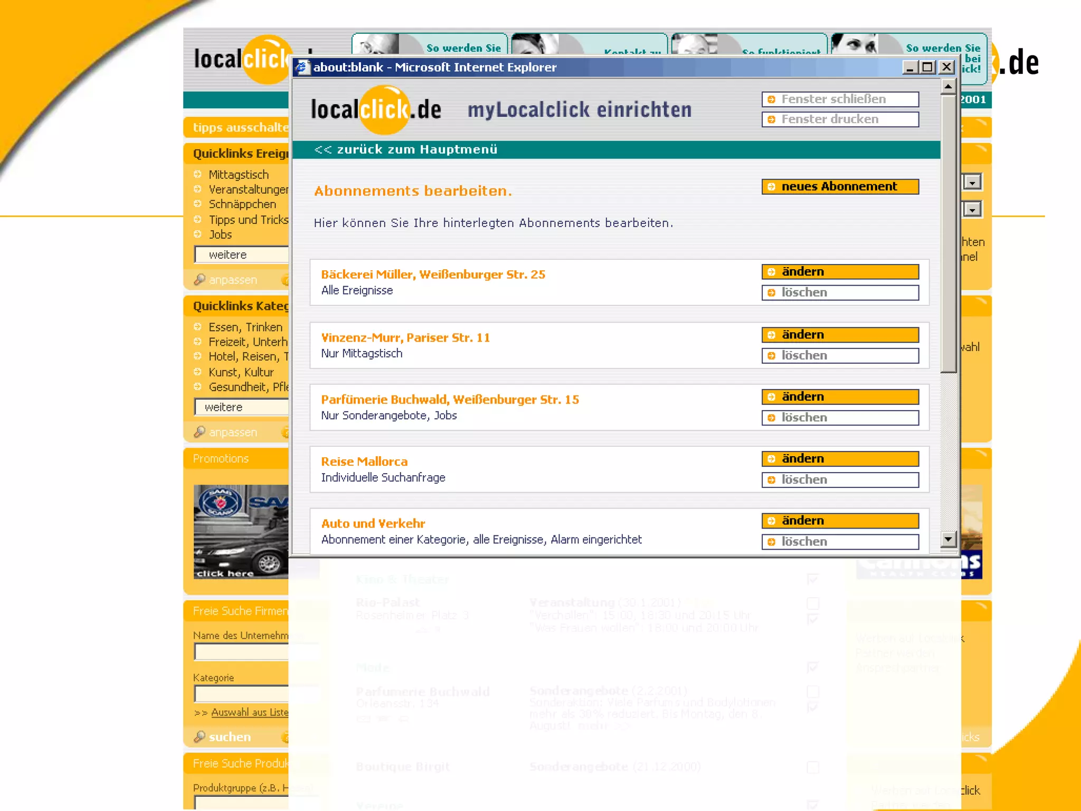Viewport: 1081px width, 811px height.
Task: Go back via zurück zum Hauptmenü
Action: tap(405, 149)
